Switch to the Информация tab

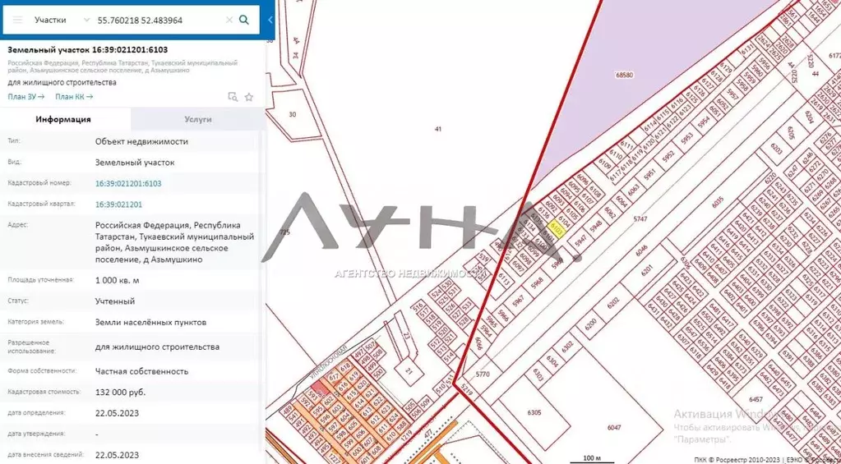tap(63, 119)
